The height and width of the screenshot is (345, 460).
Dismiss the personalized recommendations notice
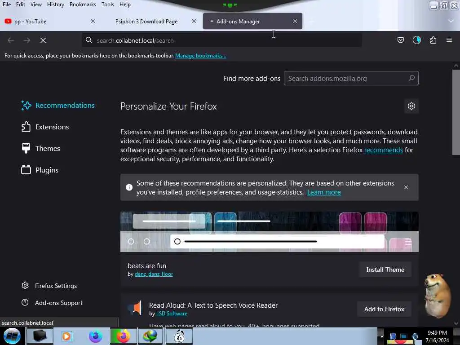(x=406, y=187)
